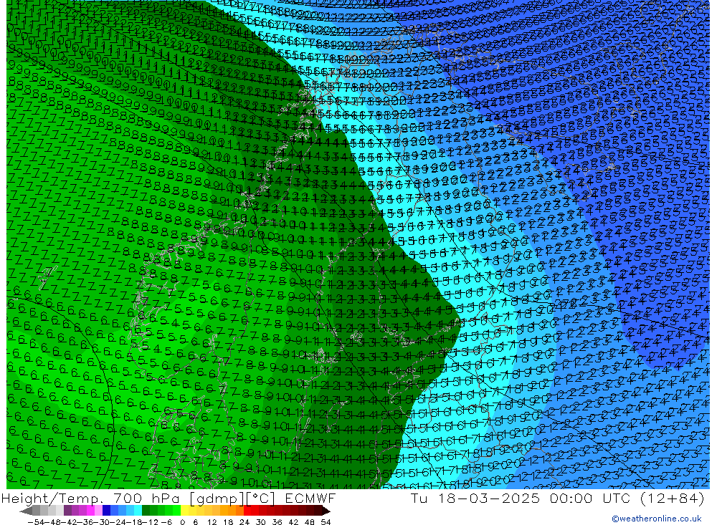Click the "12" legend value
Viewport: 717px width, 525px height.
[x=212, y=522]
